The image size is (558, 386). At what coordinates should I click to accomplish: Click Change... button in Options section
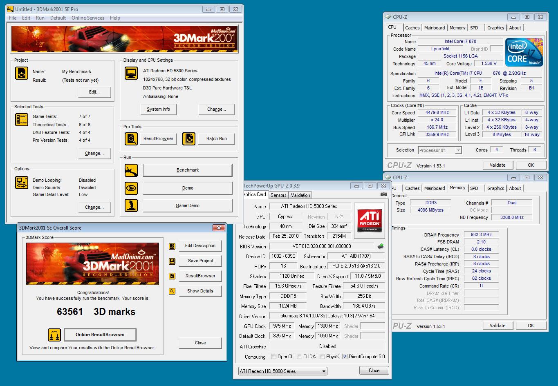pyautogui.click(x=94, y=208)
